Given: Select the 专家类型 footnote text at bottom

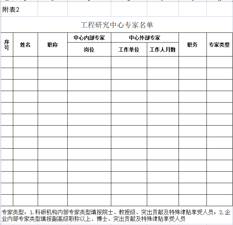Looking at the screenshot, I should pos(116,215).
